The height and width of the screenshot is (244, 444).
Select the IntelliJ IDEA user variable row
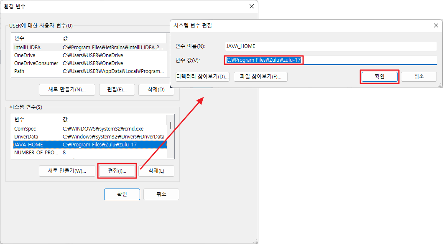[x=89, y=48]
